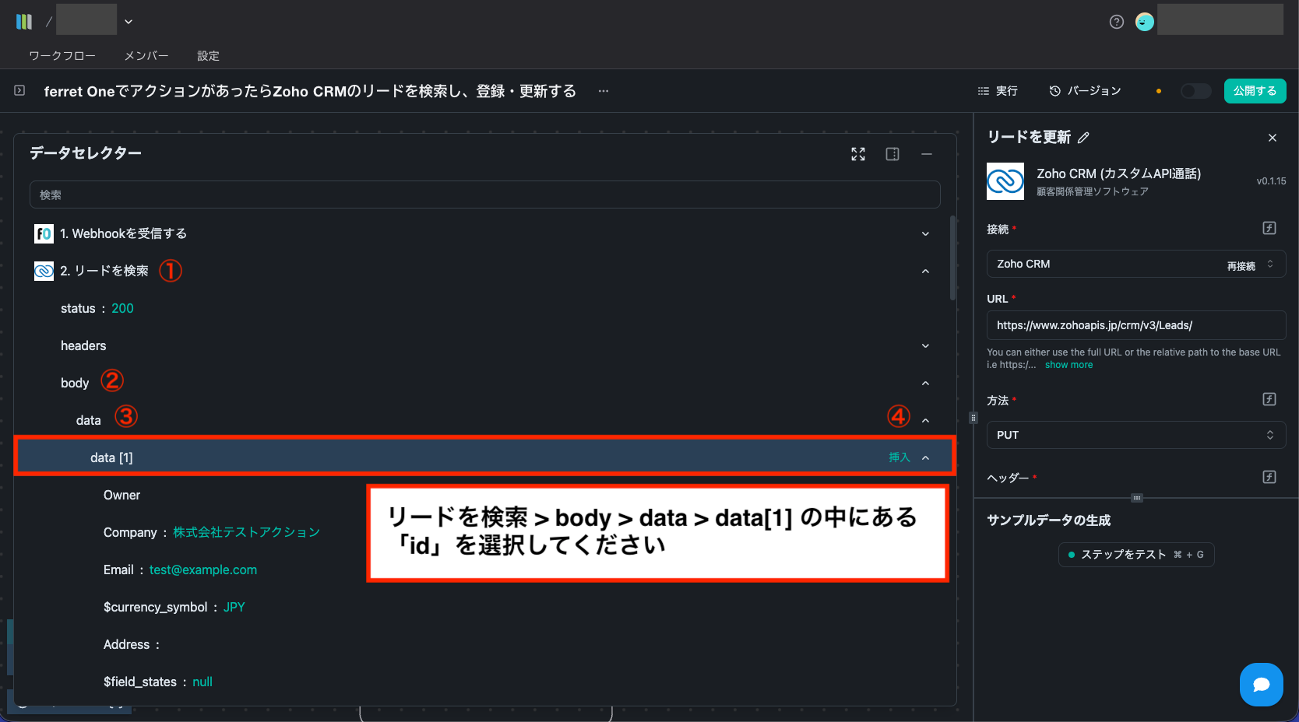Open the user avatar menu
The height and width of the screenshot is (722, 1299).
pos(1145,22)
